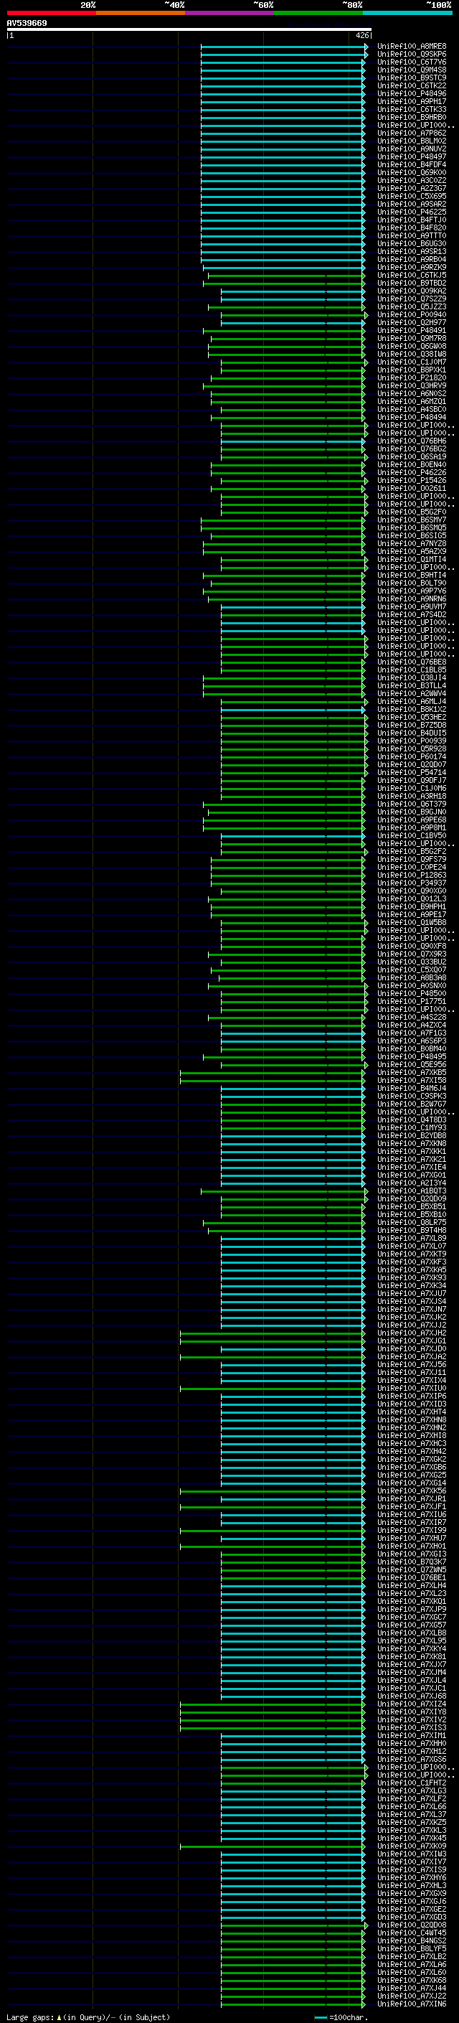Screen dimensions: 459x2023
Task: Click the query label AV539669
Action: (27, 24)
